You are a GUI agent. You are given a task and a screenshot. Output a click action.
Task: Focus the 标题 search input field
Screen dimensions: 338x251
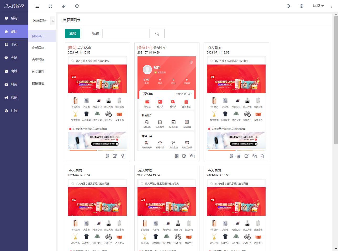pos(126,34)
